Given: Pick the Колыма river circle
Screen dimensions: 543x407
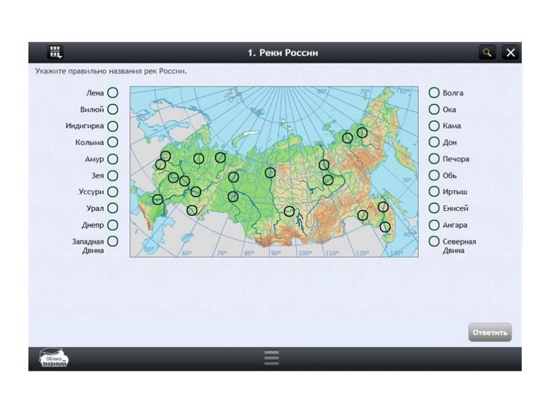Looking at the screenshot, I should 113,142.
